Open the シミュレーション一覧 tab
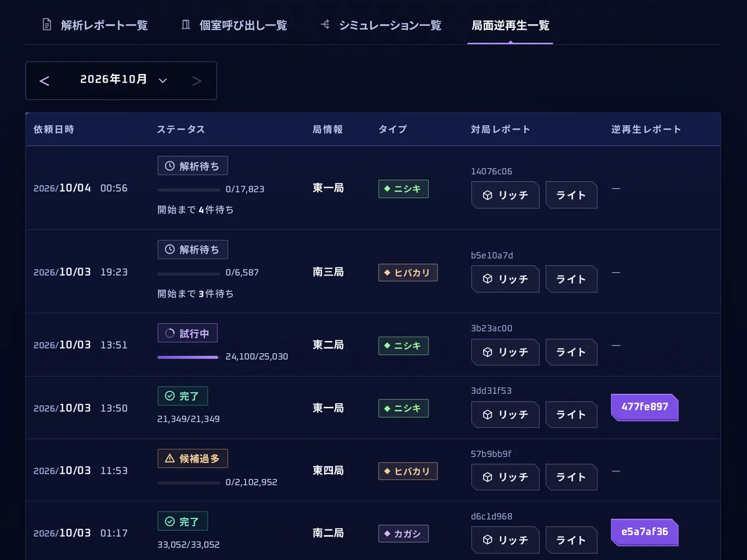The image size is (747, 560). pyautogui.click(x=380, y=26)
